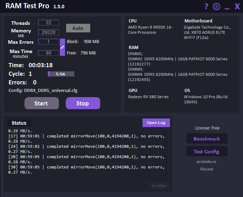Click the Radeon RX 580 Series GPU text
Screen dimensions: 243x197
coord(148,97)
